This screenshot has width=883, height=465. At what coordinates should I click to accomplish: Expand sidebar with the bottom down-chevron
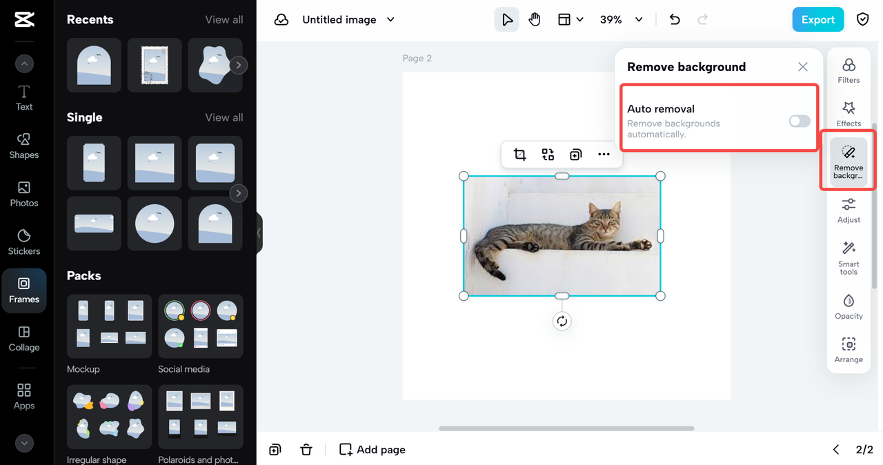pos(24,444)
